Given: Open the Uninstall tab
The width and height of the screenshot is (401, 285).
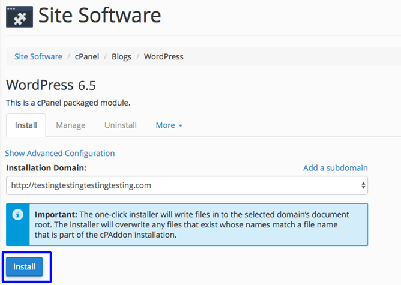Looking at the screenshot, I should pyautogui.click(x=120, y=125).
